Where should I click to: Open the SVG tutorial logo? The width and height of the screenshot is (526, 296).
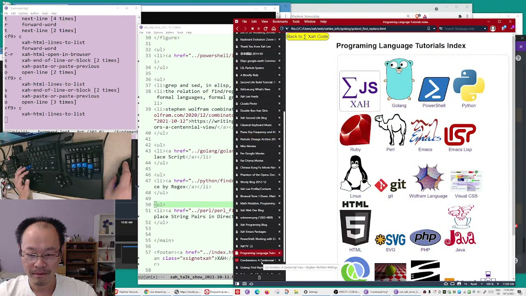tap(390, 240)
